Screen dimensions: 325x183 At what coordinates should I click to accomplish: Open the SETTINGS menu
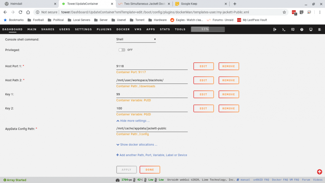click(x=83, y=30)
